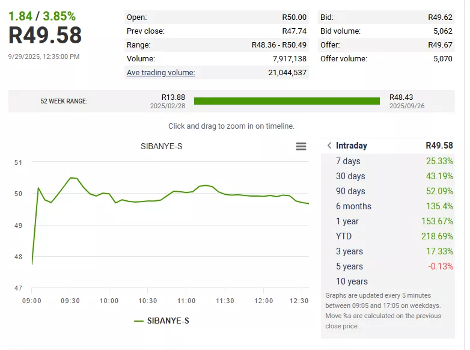Select the Intraday period row
470x350 pixels.
(x=388, y=146)
